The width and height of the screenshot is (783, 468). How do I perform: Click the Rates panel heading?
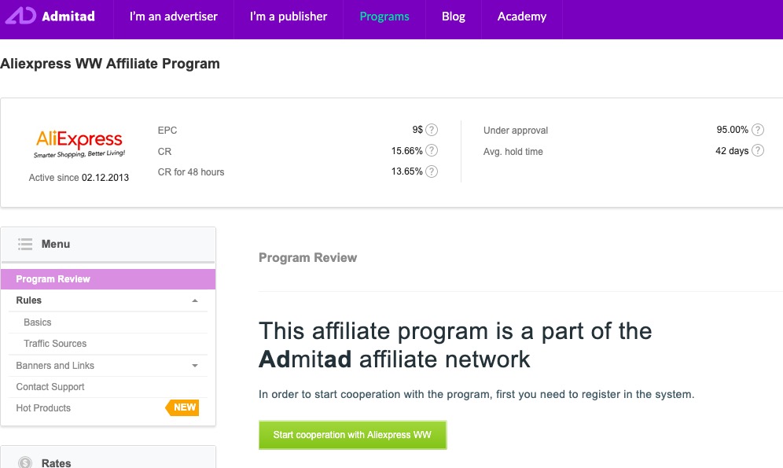point(56,463)
